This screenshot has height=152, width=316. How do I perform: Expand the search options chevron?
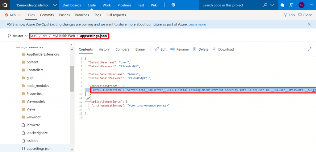[x=272, y=5]
